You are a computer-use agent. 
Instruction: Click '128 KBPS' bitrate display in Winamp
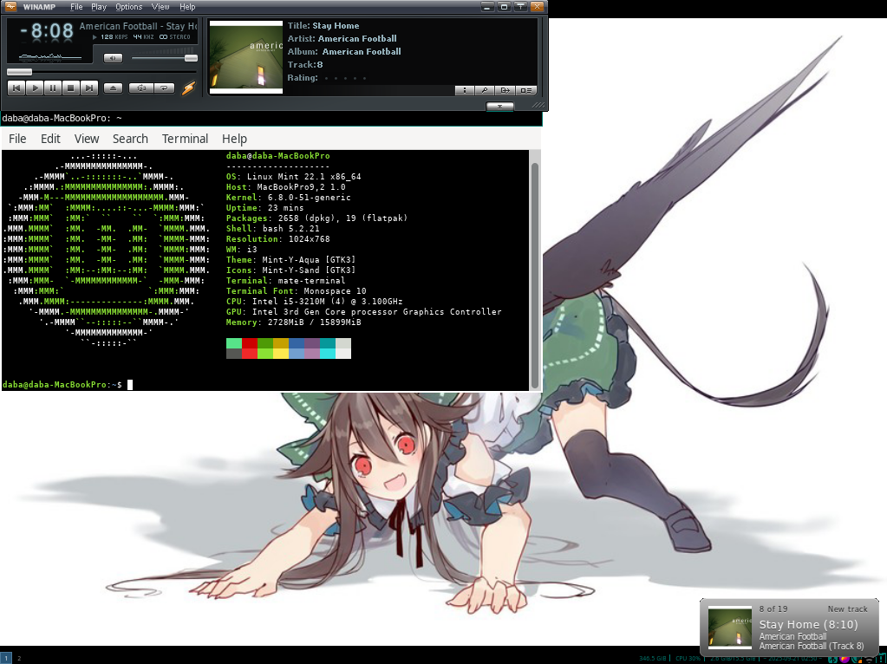(x=114, y=36)
